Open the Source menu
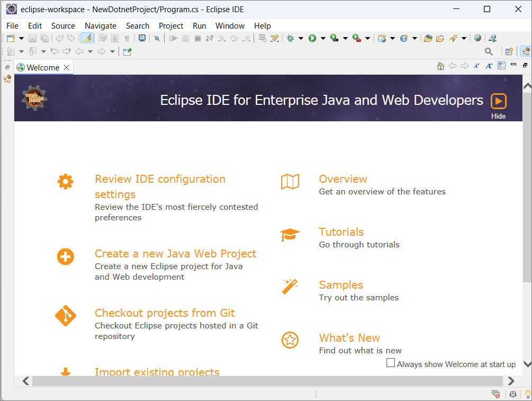This screenshot has width=532, height=401. click(63, 26)
